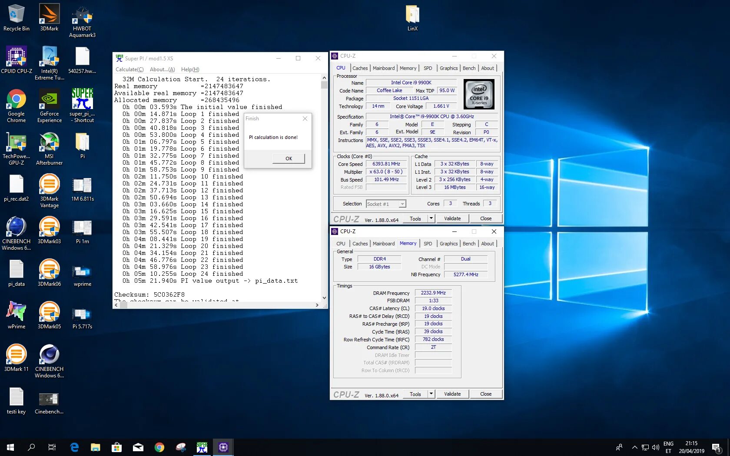Launch MSI Afterburner icon
The height and width of the screenshot is (456, 730).
[x=49, y=148]
